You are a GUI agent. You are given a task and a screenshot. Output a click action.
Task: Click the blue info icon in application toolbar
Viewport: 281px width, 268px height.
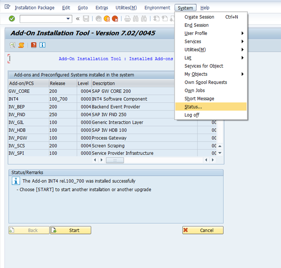[43, 45]
